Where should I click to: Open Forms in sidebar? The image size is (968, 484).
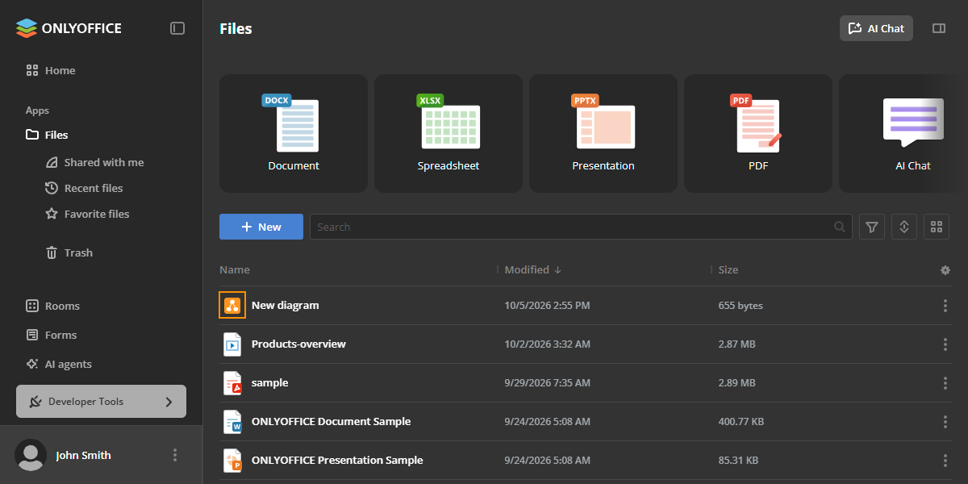(52, 335)
